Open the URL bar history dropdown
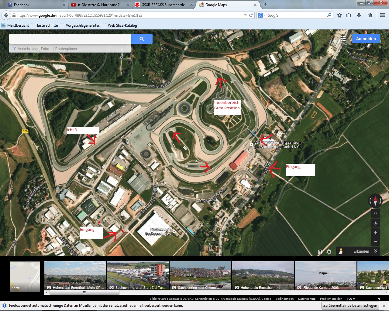 click(x=246, y=15)
